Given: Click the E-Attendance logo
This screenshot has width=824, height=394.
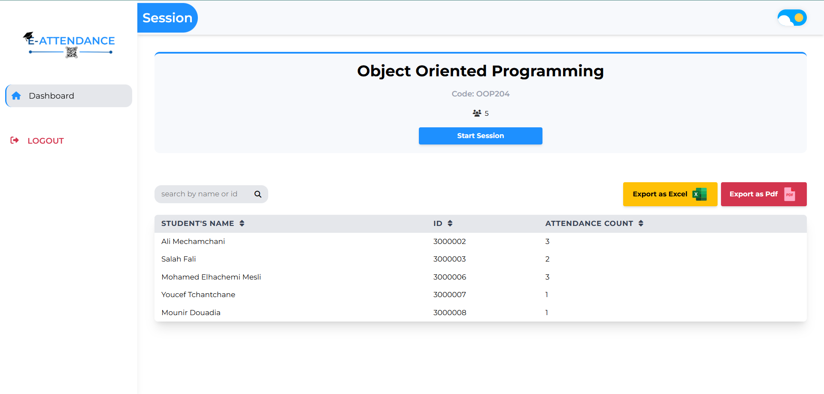Looking at the screenshot, I should pos(69,44).
